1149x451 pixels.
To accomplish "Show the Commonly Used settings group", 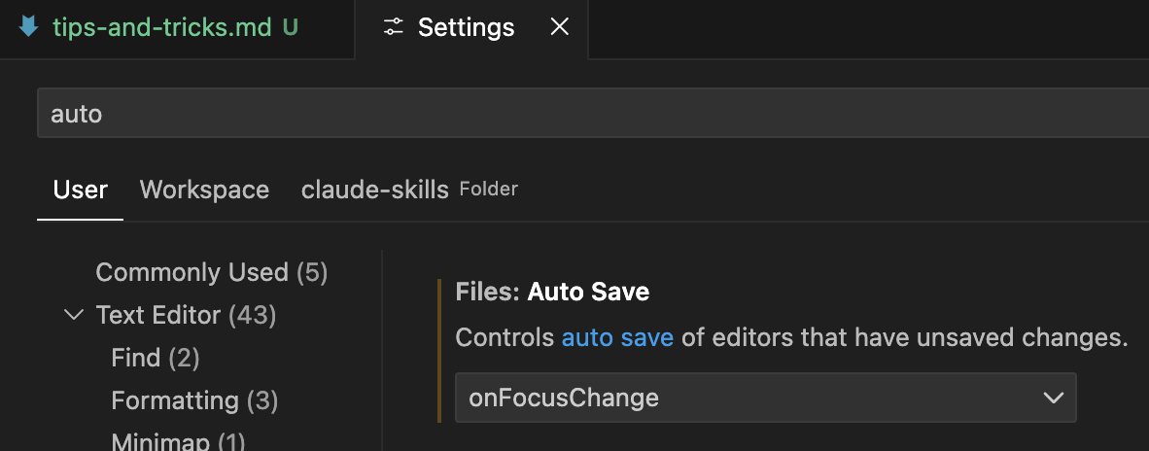I will coord(211,272).
